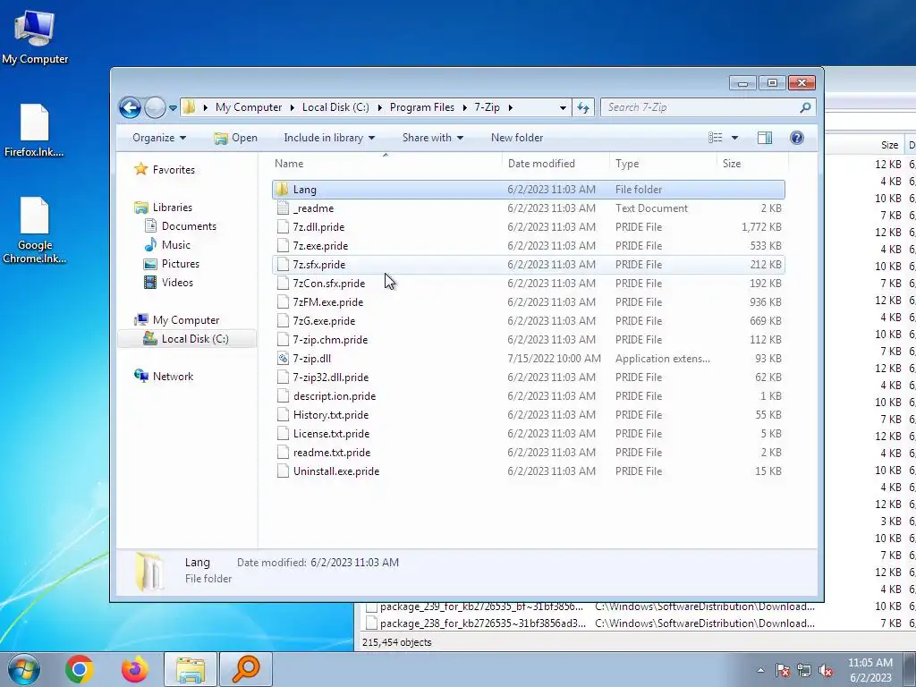Open the address bar history dropdown

click(x=563, y=107)
